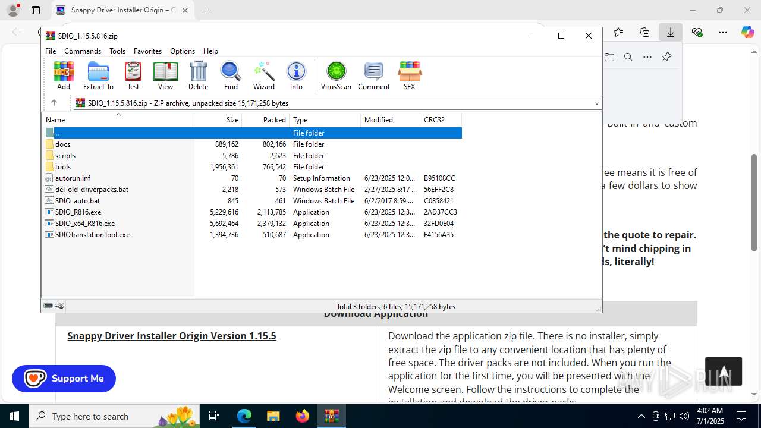This screenshot has height=428, width=761.
Task: Open the Favorites menu
Action: 147,51
